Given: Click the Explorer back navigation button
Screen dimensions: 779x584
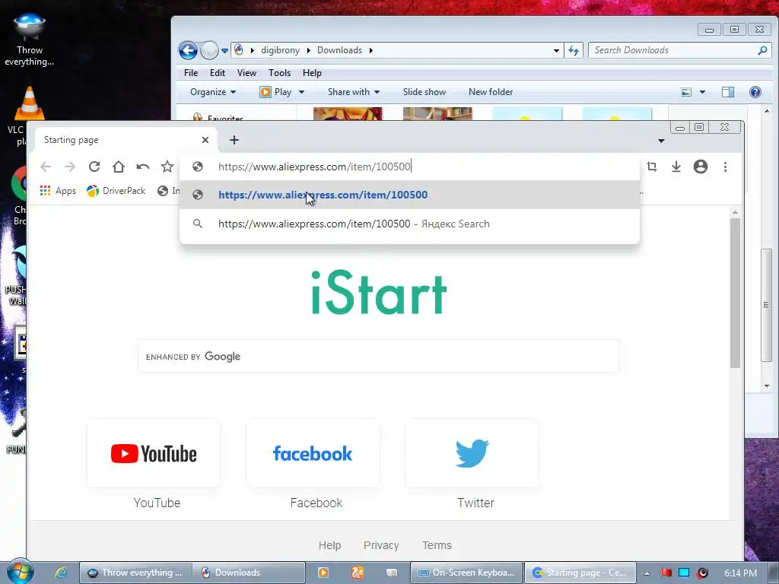Looking at the screenshot, I should 189,50.
